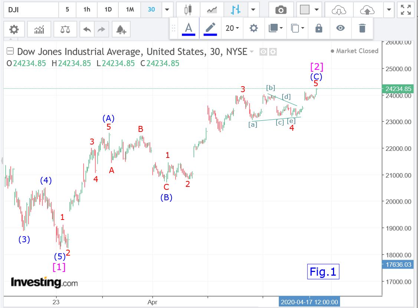The height and width of the screenshot is (308, 418).
Task: Select the red B wave label
Action: (x=140, y=129)
